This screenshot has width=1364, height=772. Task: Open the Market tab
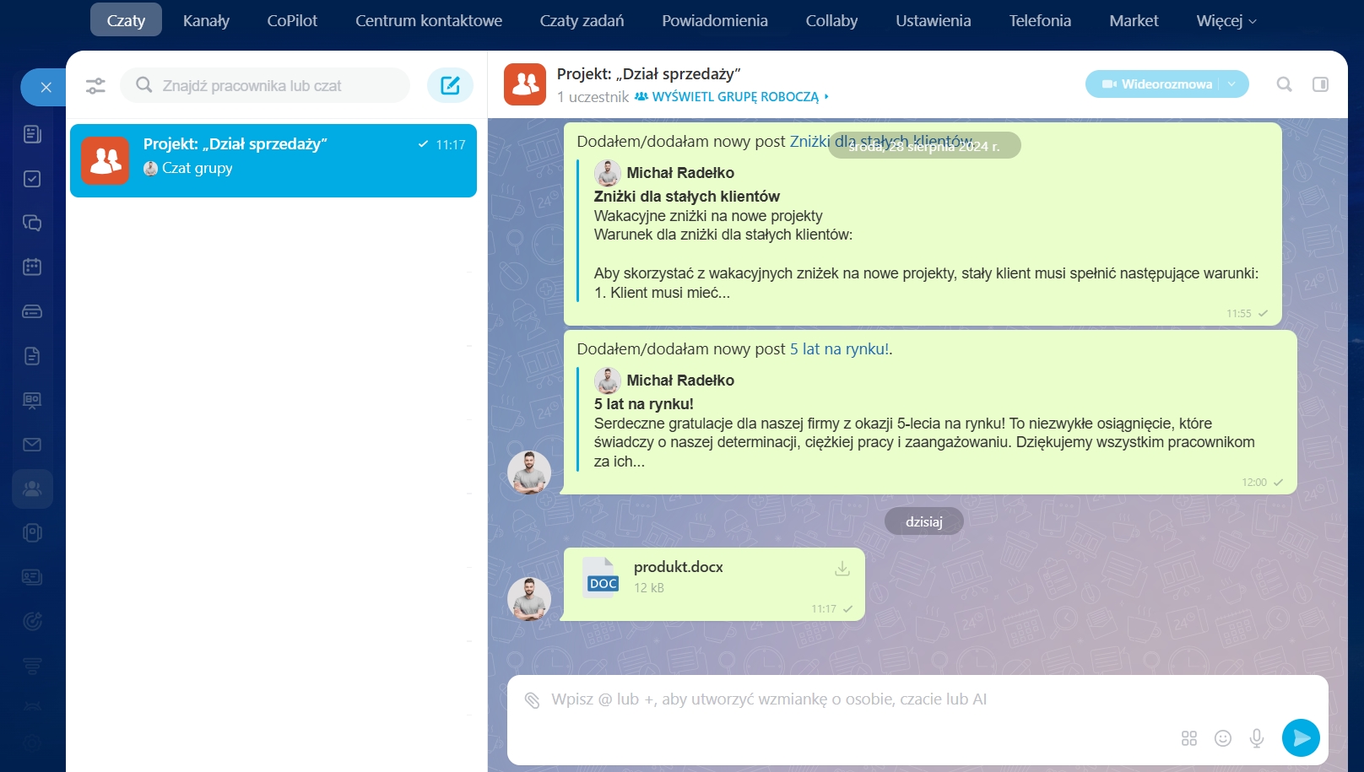pyautogui.click(x=1134, y=21)
